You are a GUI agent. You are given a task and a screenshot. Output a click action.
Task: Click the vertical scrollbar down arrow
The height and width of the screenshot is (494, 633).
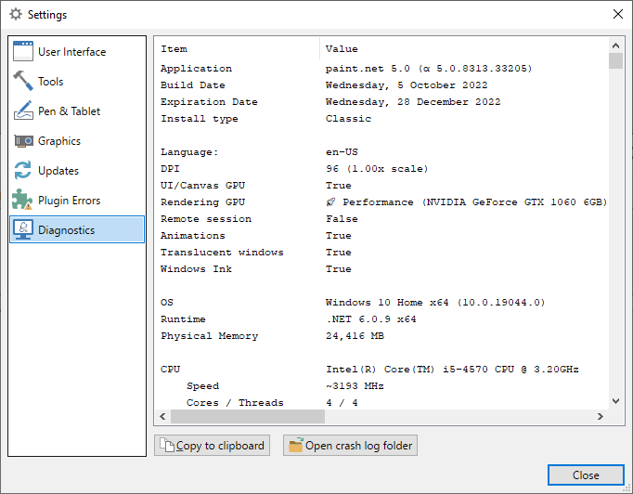pos(615,401)
